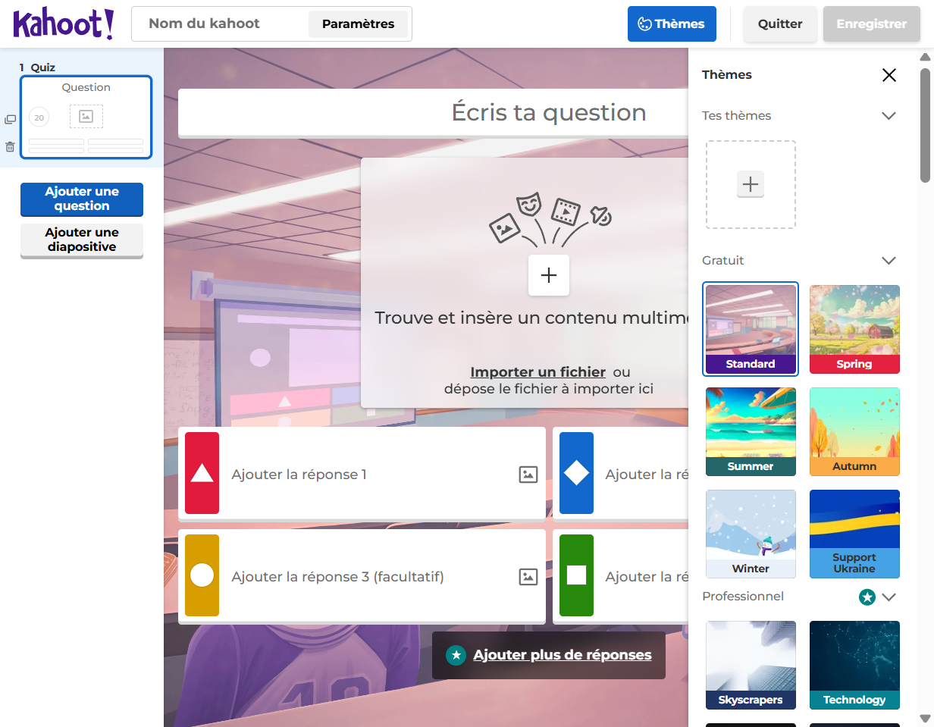This screenshot has height=727, width=934.
Task: Click the green square shape for answer 4
Action: pos(576,575)
